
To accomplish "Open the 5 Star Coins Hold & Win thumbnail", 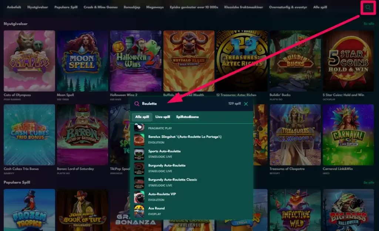I will pos(348,61).
